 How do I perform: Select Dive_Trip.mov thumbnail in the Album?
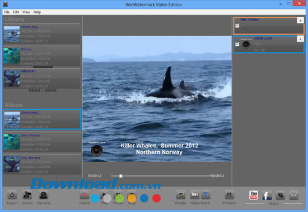pos(12,142)
